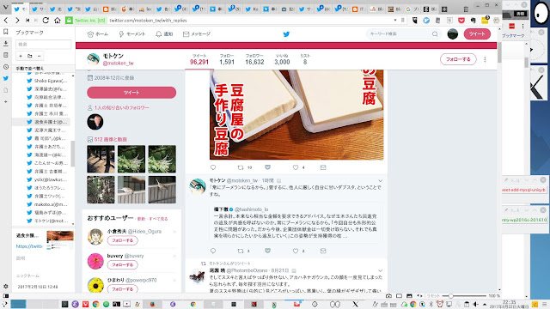Open 1人の知り合いのフォロワー link
This screenshot has width=550, height=309.
[121, 108]
